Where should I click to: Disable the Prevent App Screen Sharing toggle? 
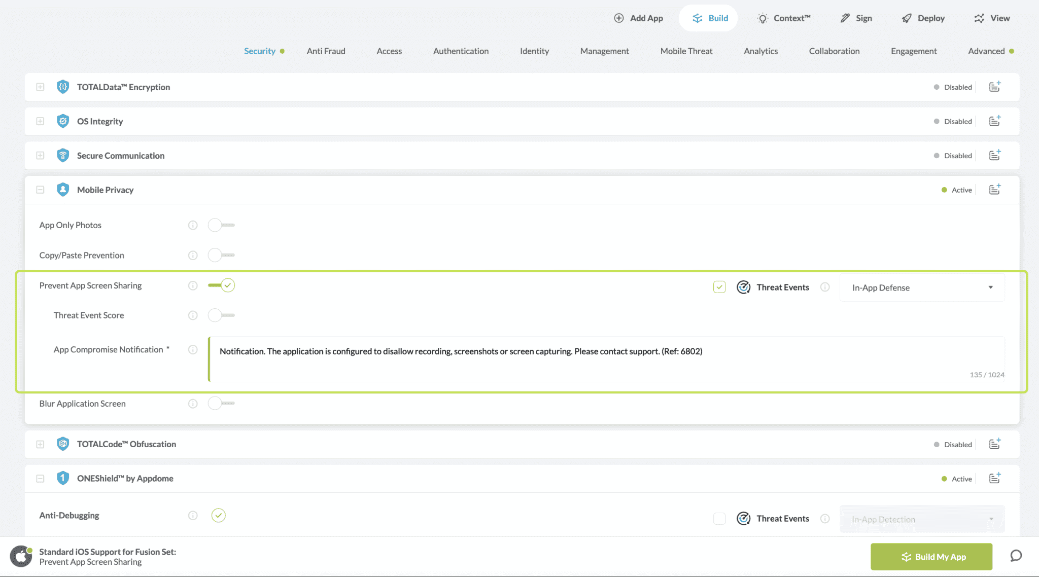point(222,285)
